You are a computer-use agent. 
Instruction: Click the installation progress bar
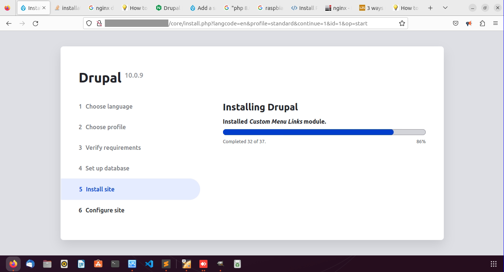(324, 132)
